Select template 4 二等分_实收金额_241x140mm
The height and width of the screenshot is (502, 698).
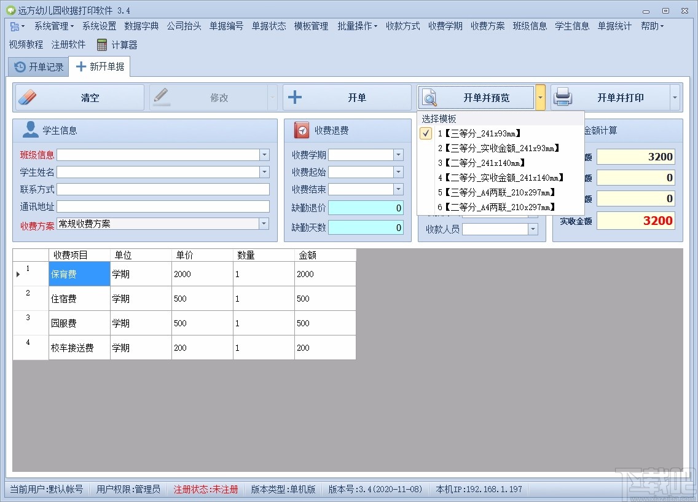[x=500, y=178]
